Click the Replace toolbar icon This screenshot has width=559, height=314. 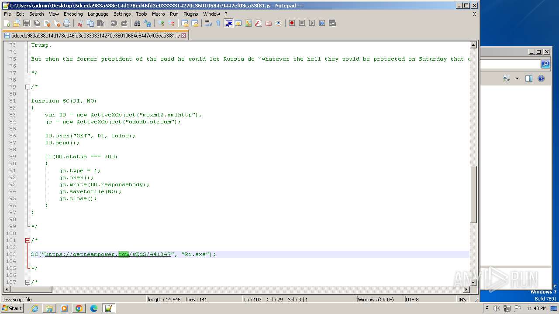coord(148,23)
